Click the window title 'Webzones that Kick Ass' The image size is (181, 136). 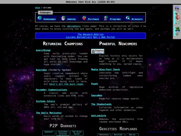(81, 2)
